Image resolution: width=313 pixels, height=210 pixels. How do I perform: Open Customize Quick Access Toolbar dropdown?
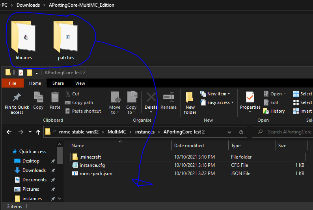37,73
